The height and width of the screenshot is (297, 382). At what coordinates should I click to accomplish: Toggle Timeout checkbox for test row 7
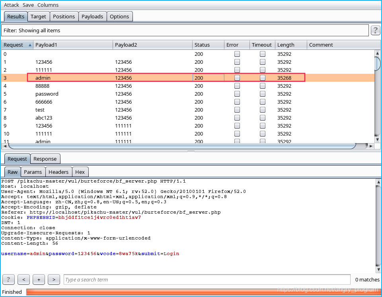point(262,110)
